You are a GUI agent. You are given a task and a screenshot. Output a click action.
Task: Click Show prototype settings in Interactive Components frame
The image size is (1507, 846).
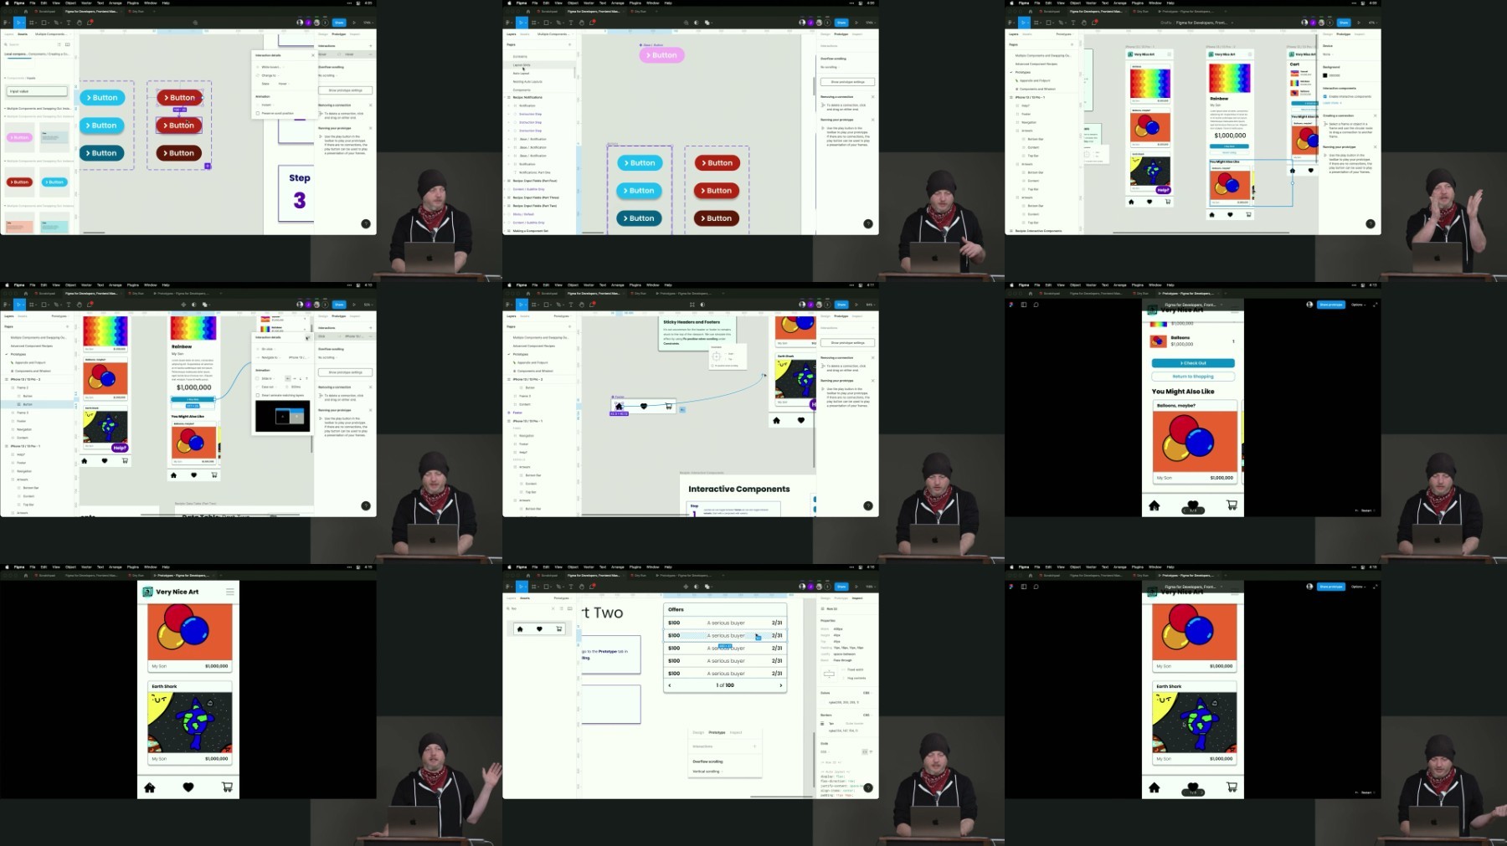(x=847, y=343)
